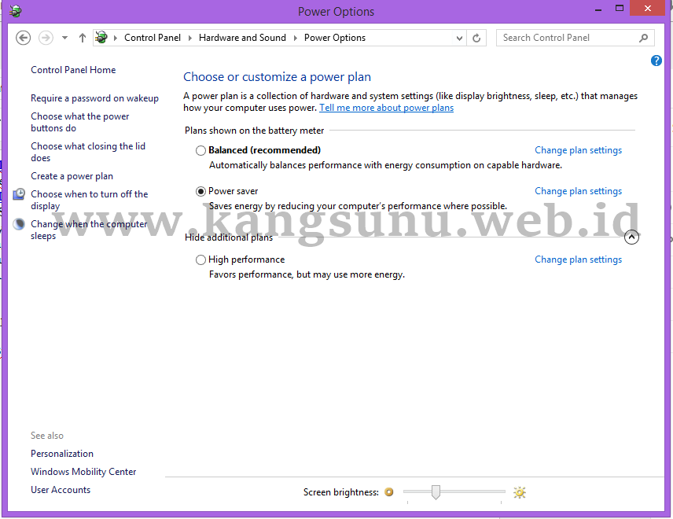Expand the arrow after Control Panel breadcrumb
Viewport: 673px width, 519px height.
(190, 38)
